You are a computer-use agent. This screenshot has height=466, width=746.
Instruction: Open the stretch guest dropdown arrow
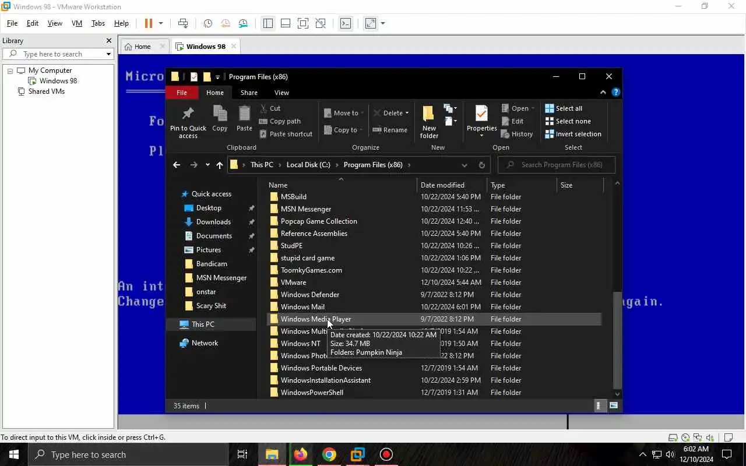[383, 23]
